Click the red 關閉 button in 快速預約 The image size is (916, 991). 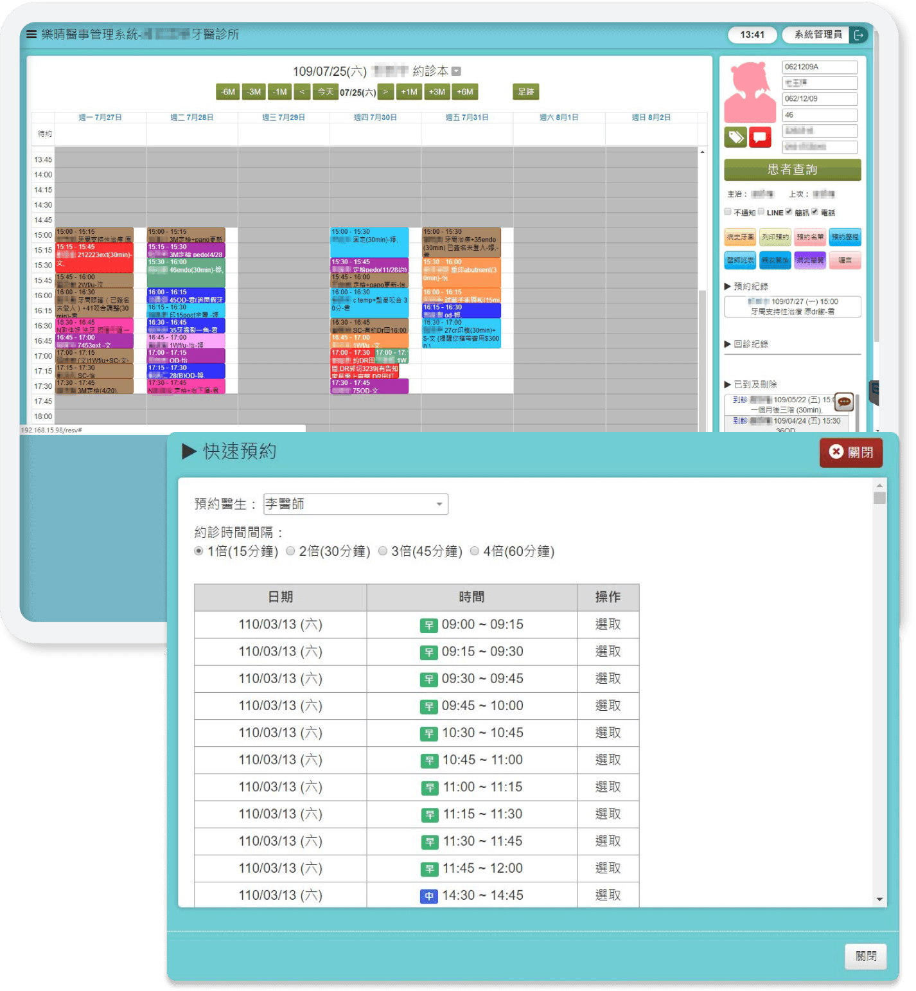pos(850,452)
